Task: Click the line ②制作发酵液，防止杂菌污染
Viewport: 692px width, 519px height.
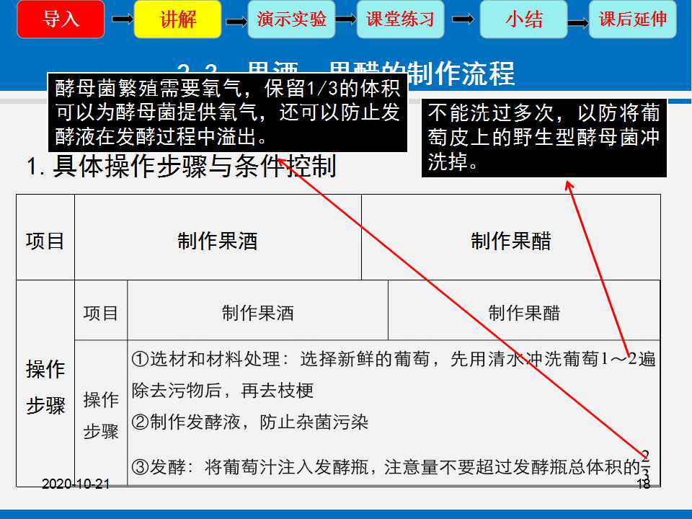Action: click(250, 422)
